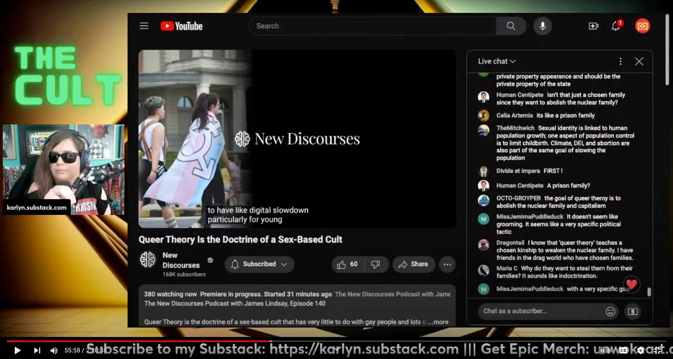Click chat user TheMitchwich
This screenshot has width=673, height=359.
coord(515,128)
